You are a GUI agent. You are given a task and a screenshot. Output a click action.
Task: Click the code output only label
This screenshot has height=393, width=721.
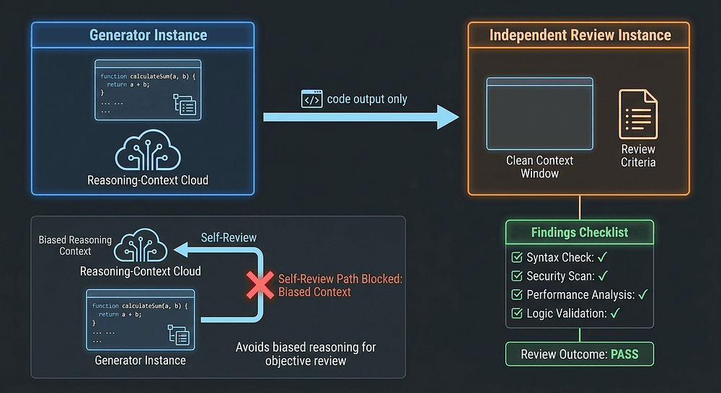367,100
